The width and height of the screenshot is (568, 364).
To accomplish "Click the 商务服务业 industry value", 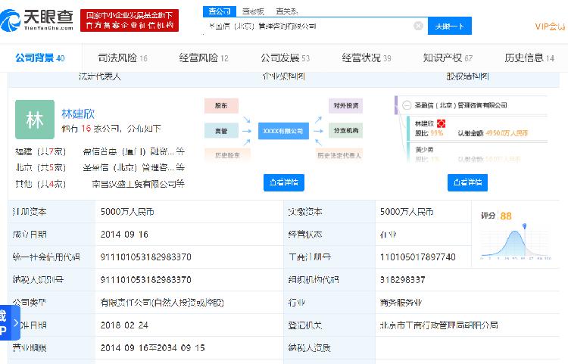I will (401, 303).
